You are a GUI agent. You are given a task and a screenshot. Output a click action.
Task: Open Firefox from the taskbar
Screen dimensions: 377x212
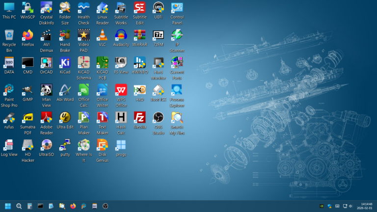click(x=73, y=206)
